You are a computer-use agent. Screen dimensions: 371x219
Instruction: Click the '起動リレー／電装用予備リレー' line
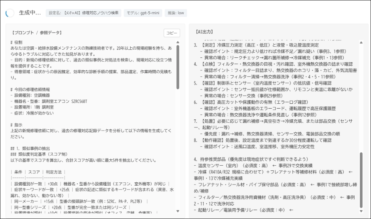(243, 210)
